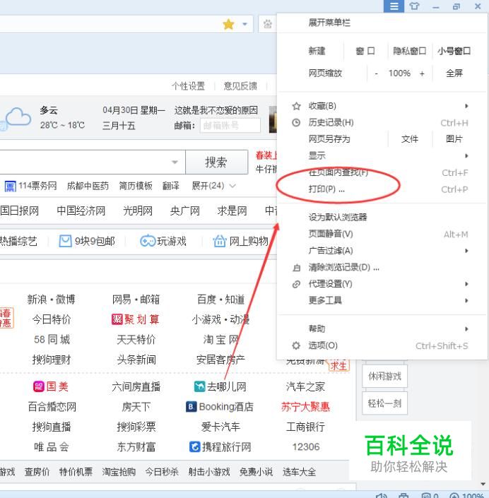Increase page zoom with plus button
This screenshot has width=489, height=498.
click(x=422, y=73)
